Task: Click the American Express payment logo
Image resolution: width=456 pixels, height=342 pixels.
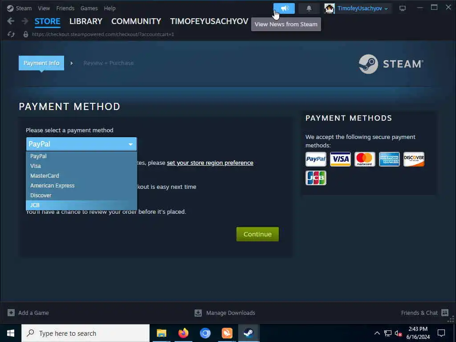Action: coord(389,159)
